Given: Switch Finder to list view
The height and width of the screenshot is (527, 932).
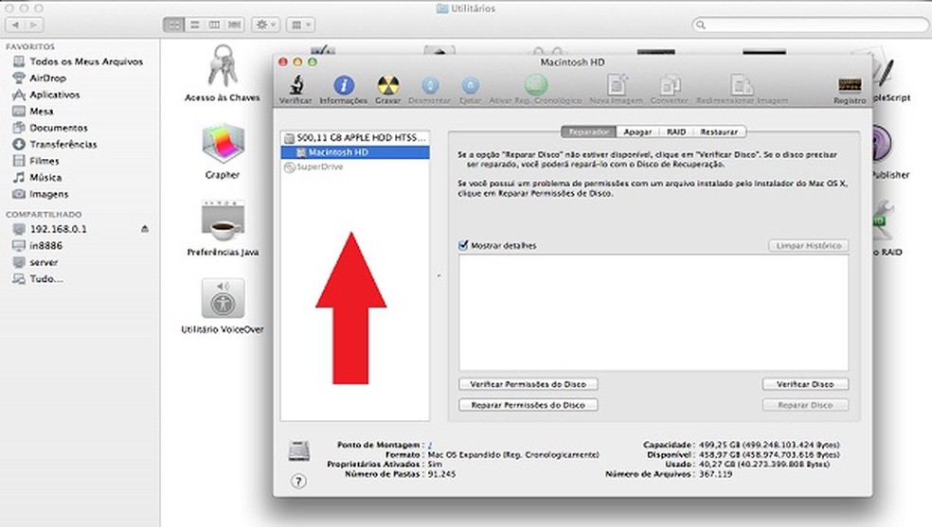Looking at the screenshot, I should 194,25.
